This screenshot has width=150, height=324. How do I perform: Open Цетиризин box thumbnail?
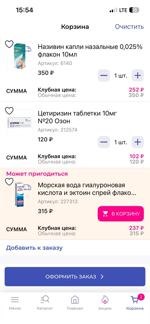20,123
